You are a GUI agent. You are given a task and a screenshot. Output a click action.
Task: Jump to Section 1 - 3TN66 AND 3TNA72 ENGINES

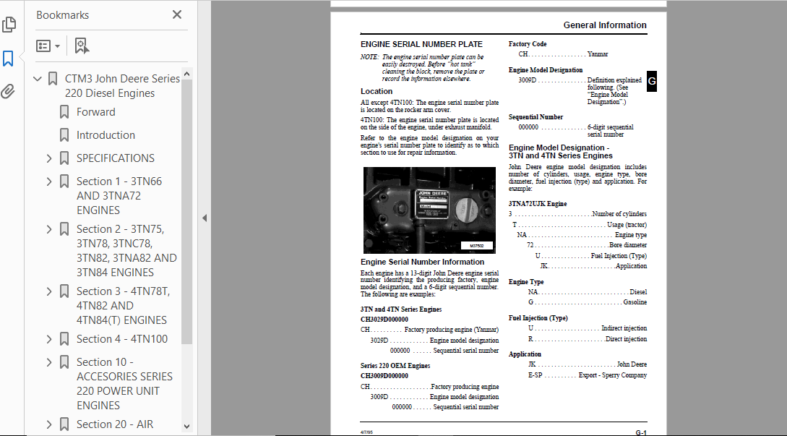[x=119, y=196]
